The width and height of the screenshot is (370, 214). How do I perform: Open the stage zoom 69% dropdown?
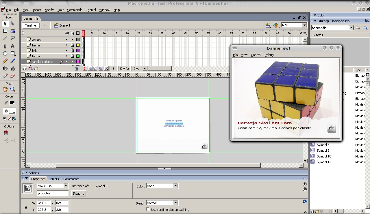304,25
